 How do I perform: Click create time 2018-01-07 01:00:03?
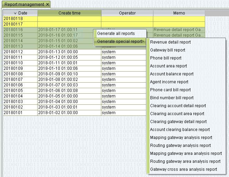pos(70,85)
